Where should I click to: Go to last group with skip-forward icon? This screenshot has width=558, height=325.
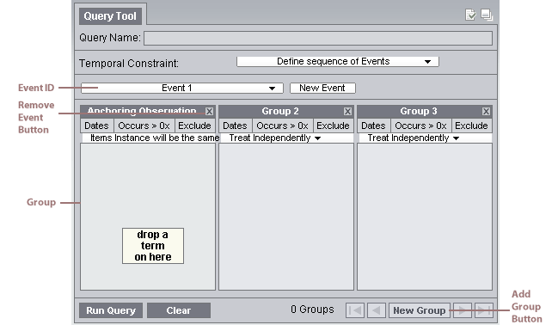483,310
